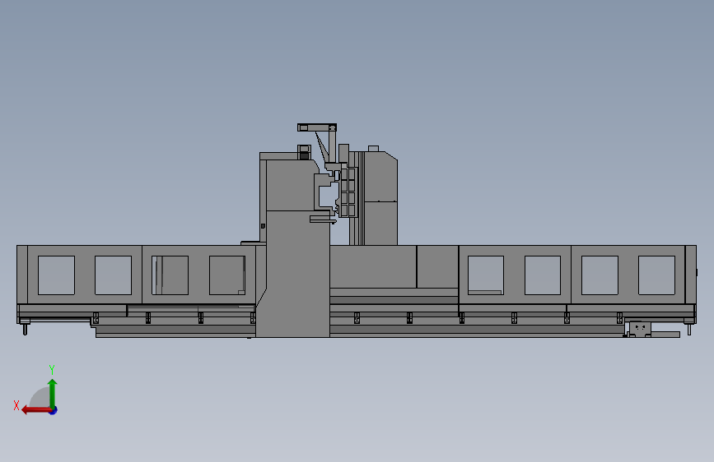Image resolution: width=714 pixels, height=462 pixels.
Task: Click the red "X" axis label
Action: coord(16,405)
